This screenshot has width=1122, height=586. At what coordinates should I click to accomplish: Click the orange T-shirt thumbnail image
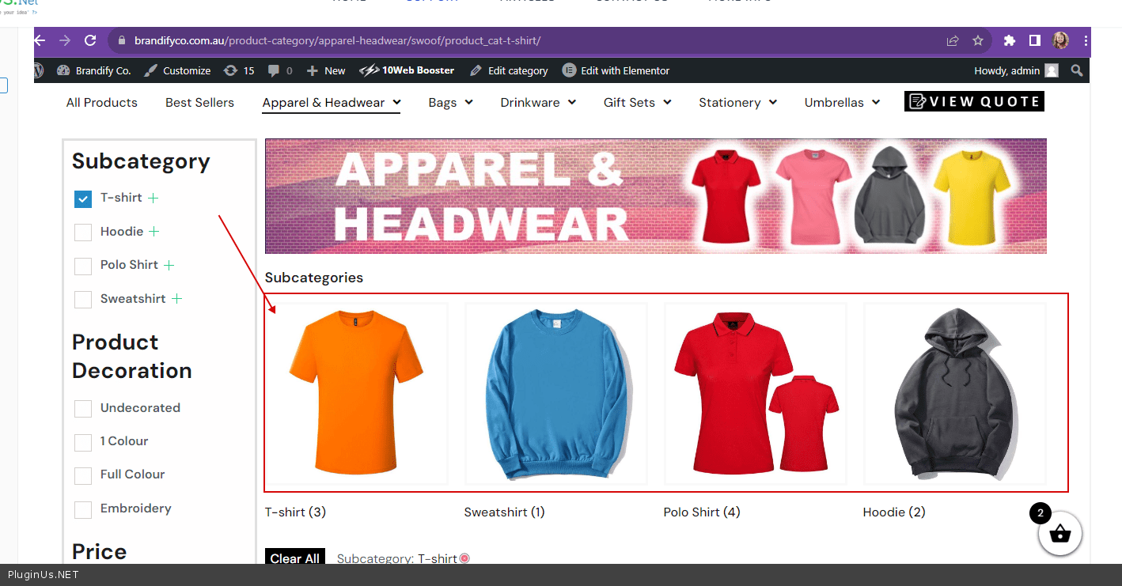(357, 394)
